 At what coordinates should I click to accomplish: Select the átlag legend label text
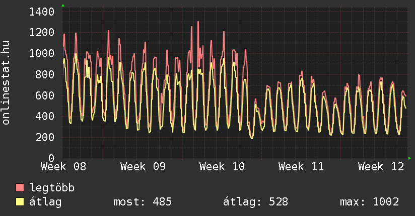pyautogui.click(x=45, y=202)
